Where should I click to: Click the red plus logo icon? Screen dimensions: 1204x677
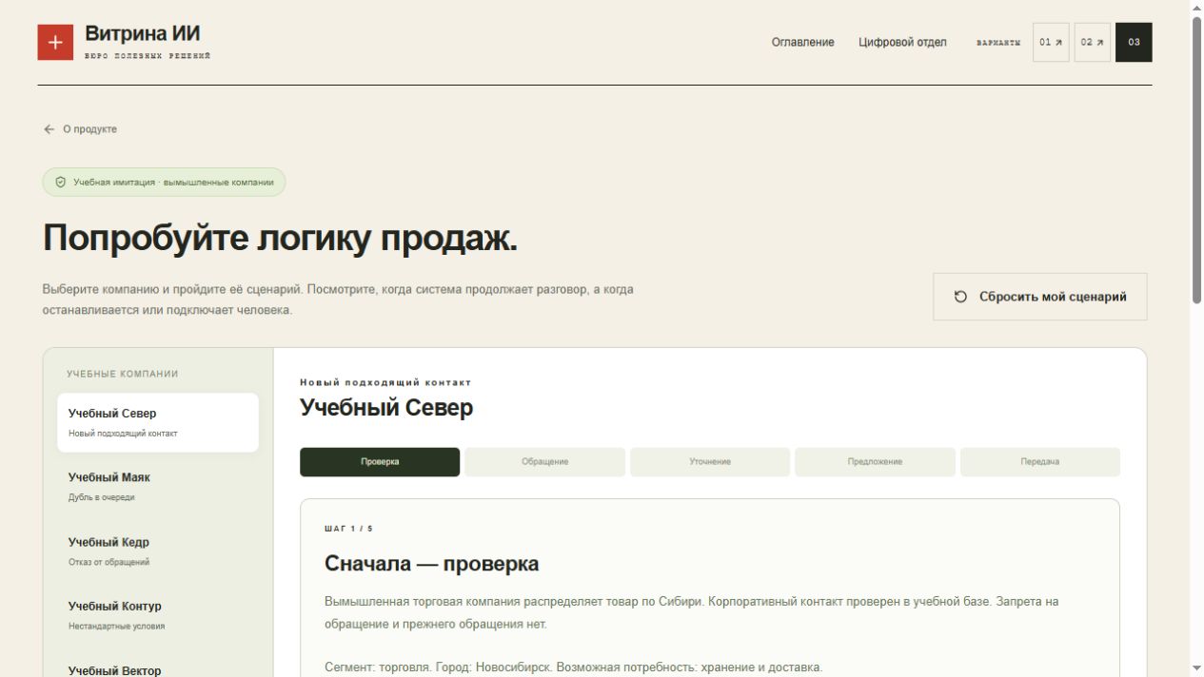(x=55, y=43)
